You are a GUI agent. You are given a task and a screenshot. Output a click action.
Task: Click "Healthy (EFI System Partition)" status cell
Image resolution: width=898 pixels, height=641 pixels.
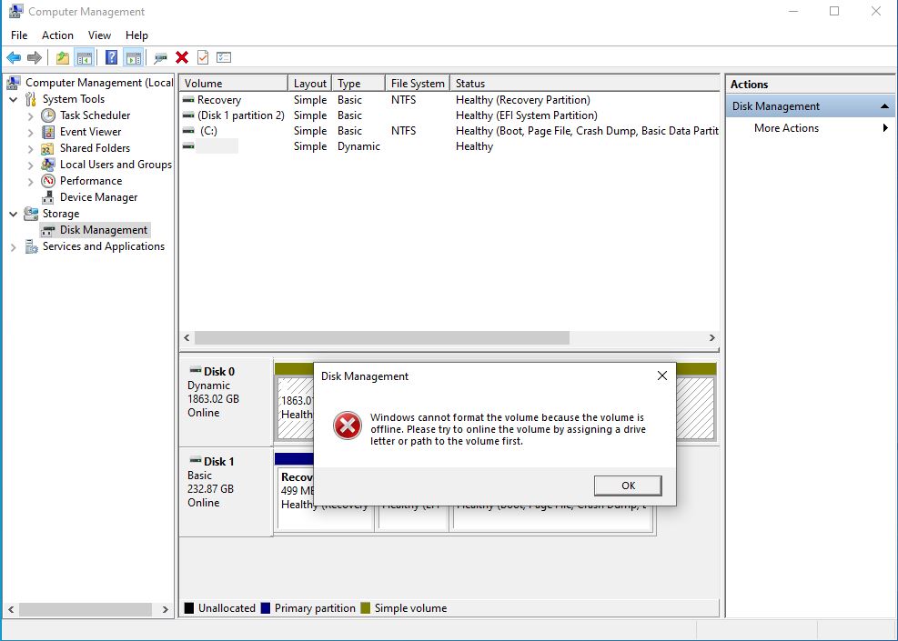tap(526, 115)
